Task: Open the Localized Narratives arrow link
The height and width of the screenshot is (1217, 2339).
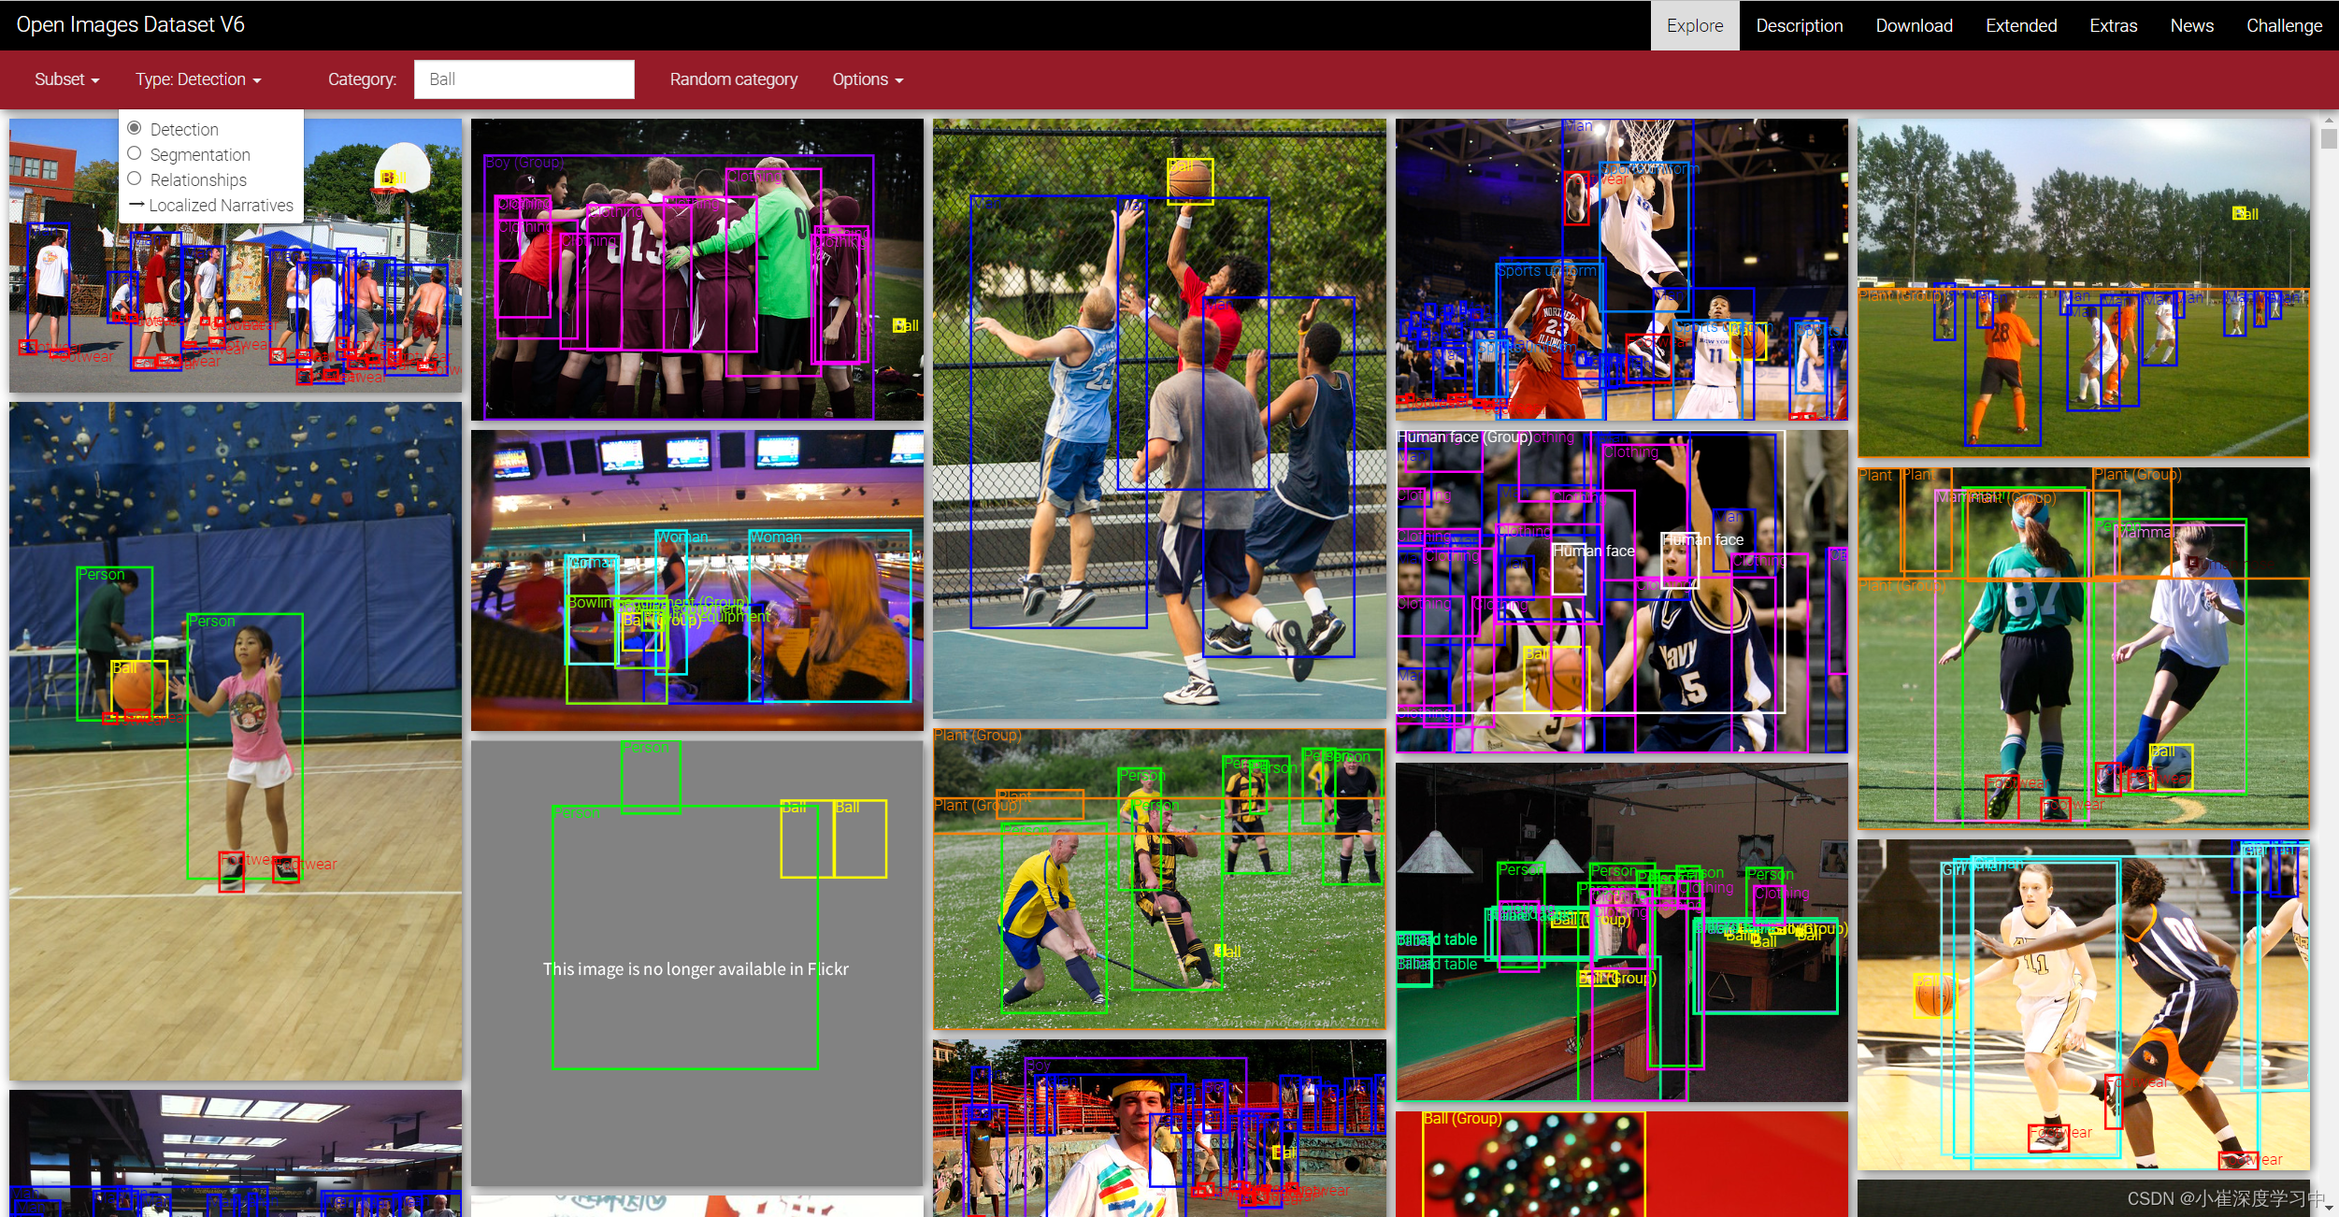Action: (x=211, y=205)
